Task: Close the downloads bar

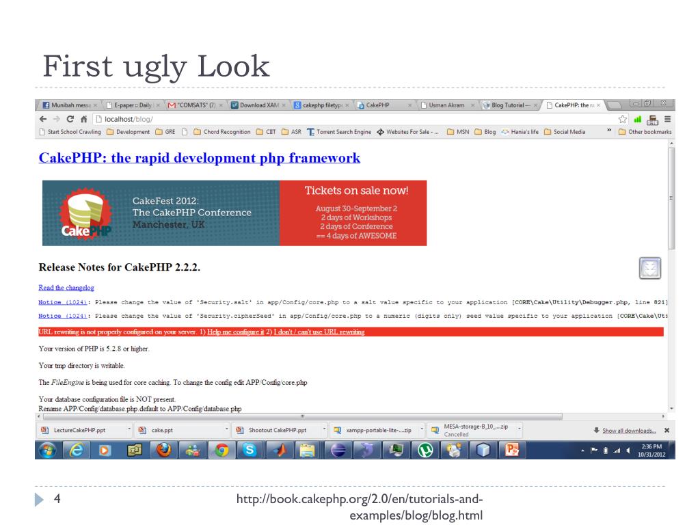Action: tap(667, 431)
